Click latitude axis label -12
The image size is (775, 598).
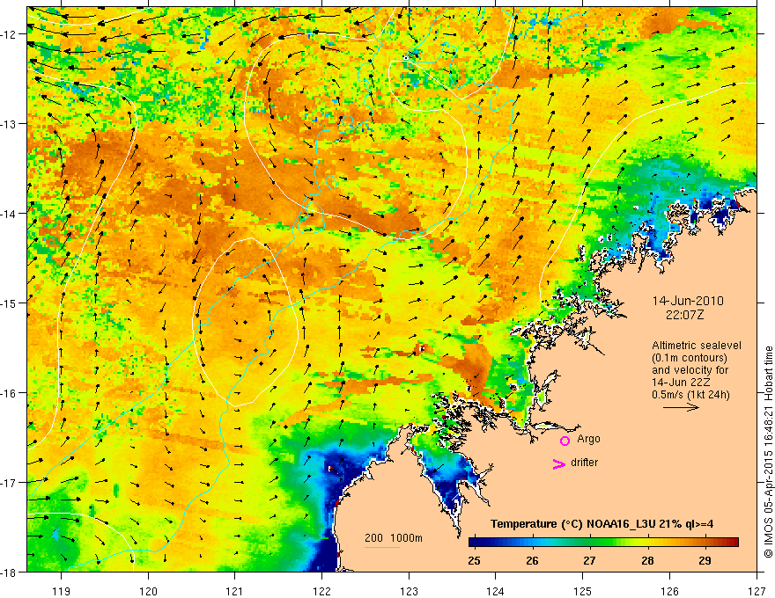(9, 34)
